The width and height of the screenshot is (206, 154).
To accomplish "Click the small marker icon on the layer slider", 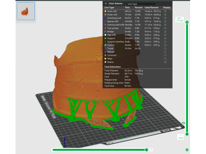I will pos(184,123).
